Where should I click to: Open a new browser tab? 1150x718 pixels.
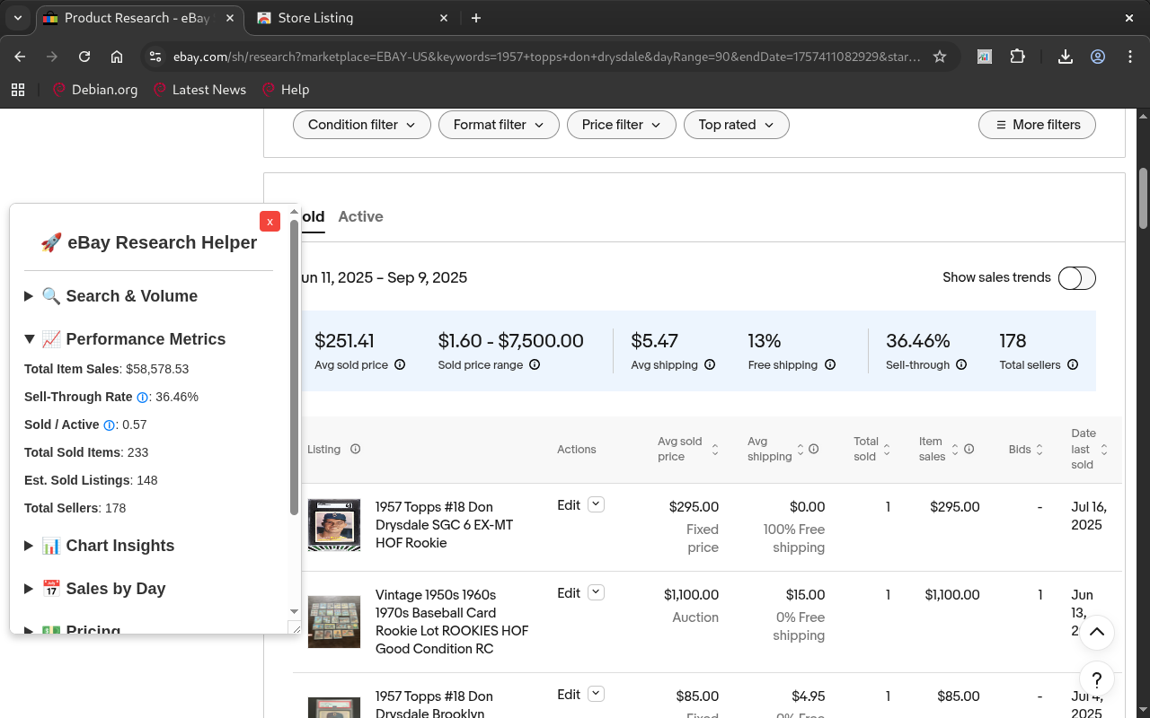pyautogui.click(x=476, y=18)
